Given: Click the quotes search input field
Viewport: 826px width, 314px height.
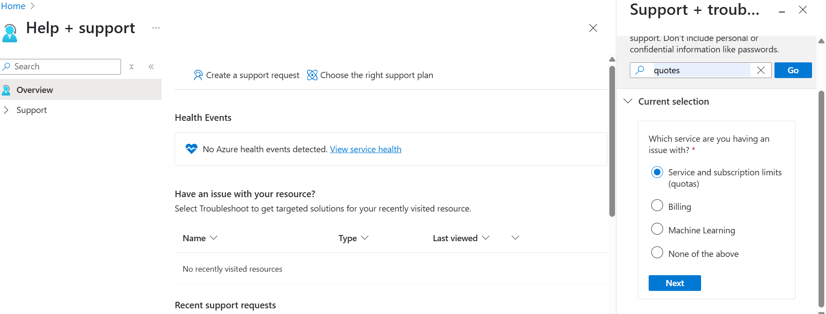Looking at the screenshot, I should tap(702, 70).
